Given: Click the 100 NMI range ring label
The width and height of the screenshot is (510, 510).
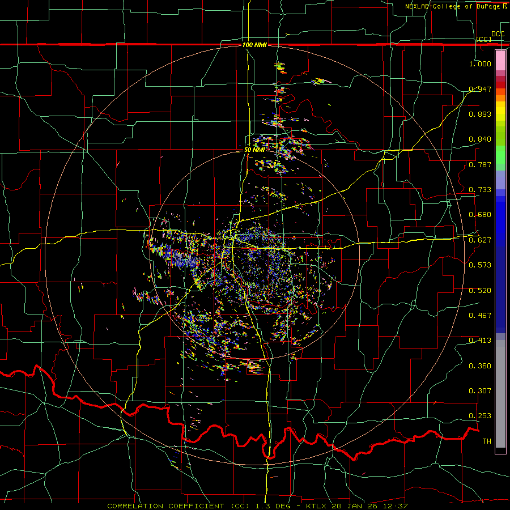Looking at the screenshot, I should 254,45.
